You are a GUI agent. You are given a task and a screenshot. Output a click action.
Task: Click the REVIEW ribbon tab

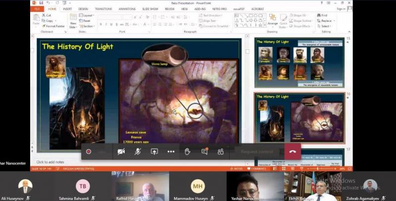pyautogui.click(x=170, y=9)
